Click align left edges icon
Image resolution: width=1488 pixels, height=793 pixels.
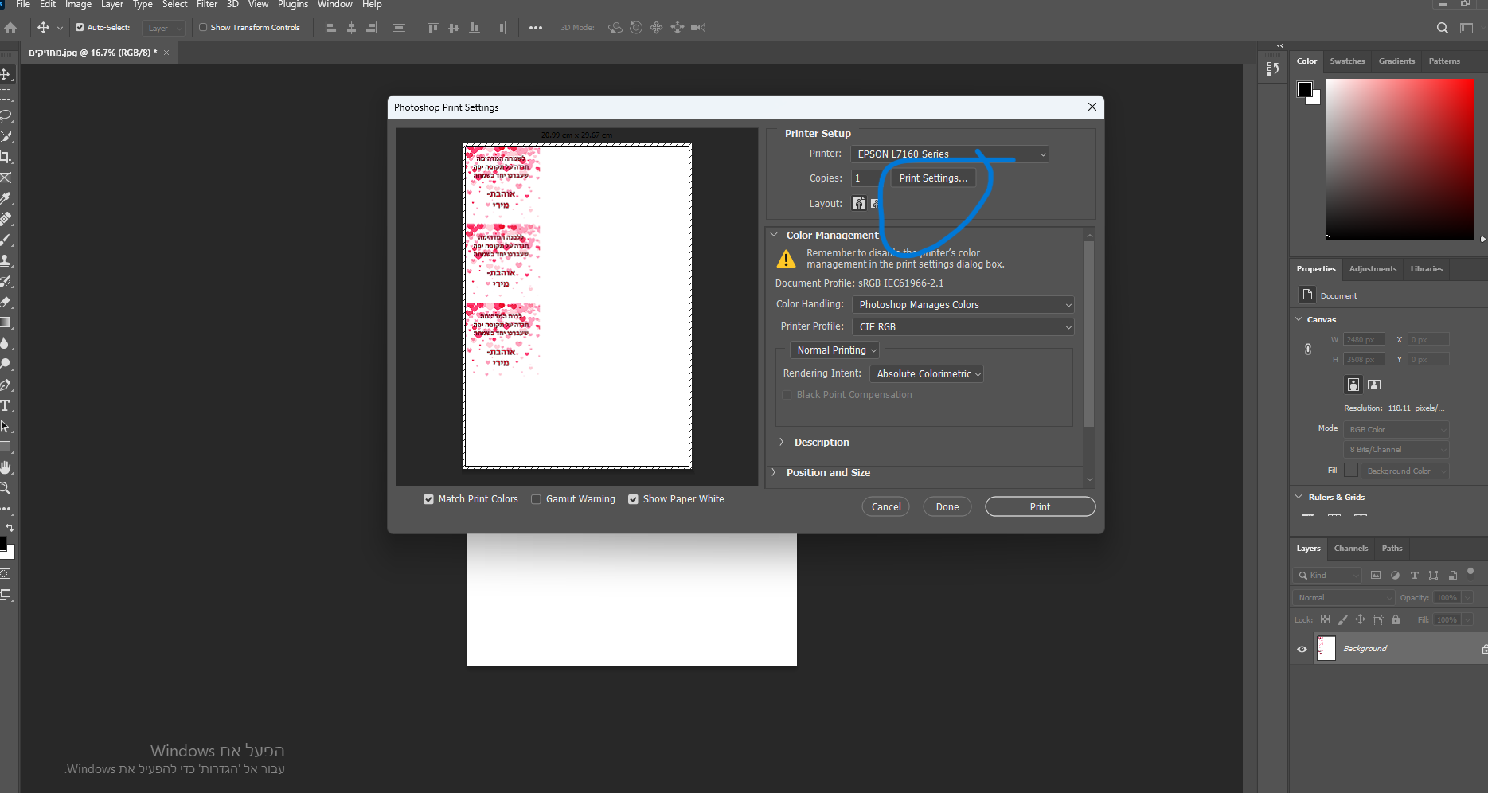pyautogui.click(x=330, y=28)
